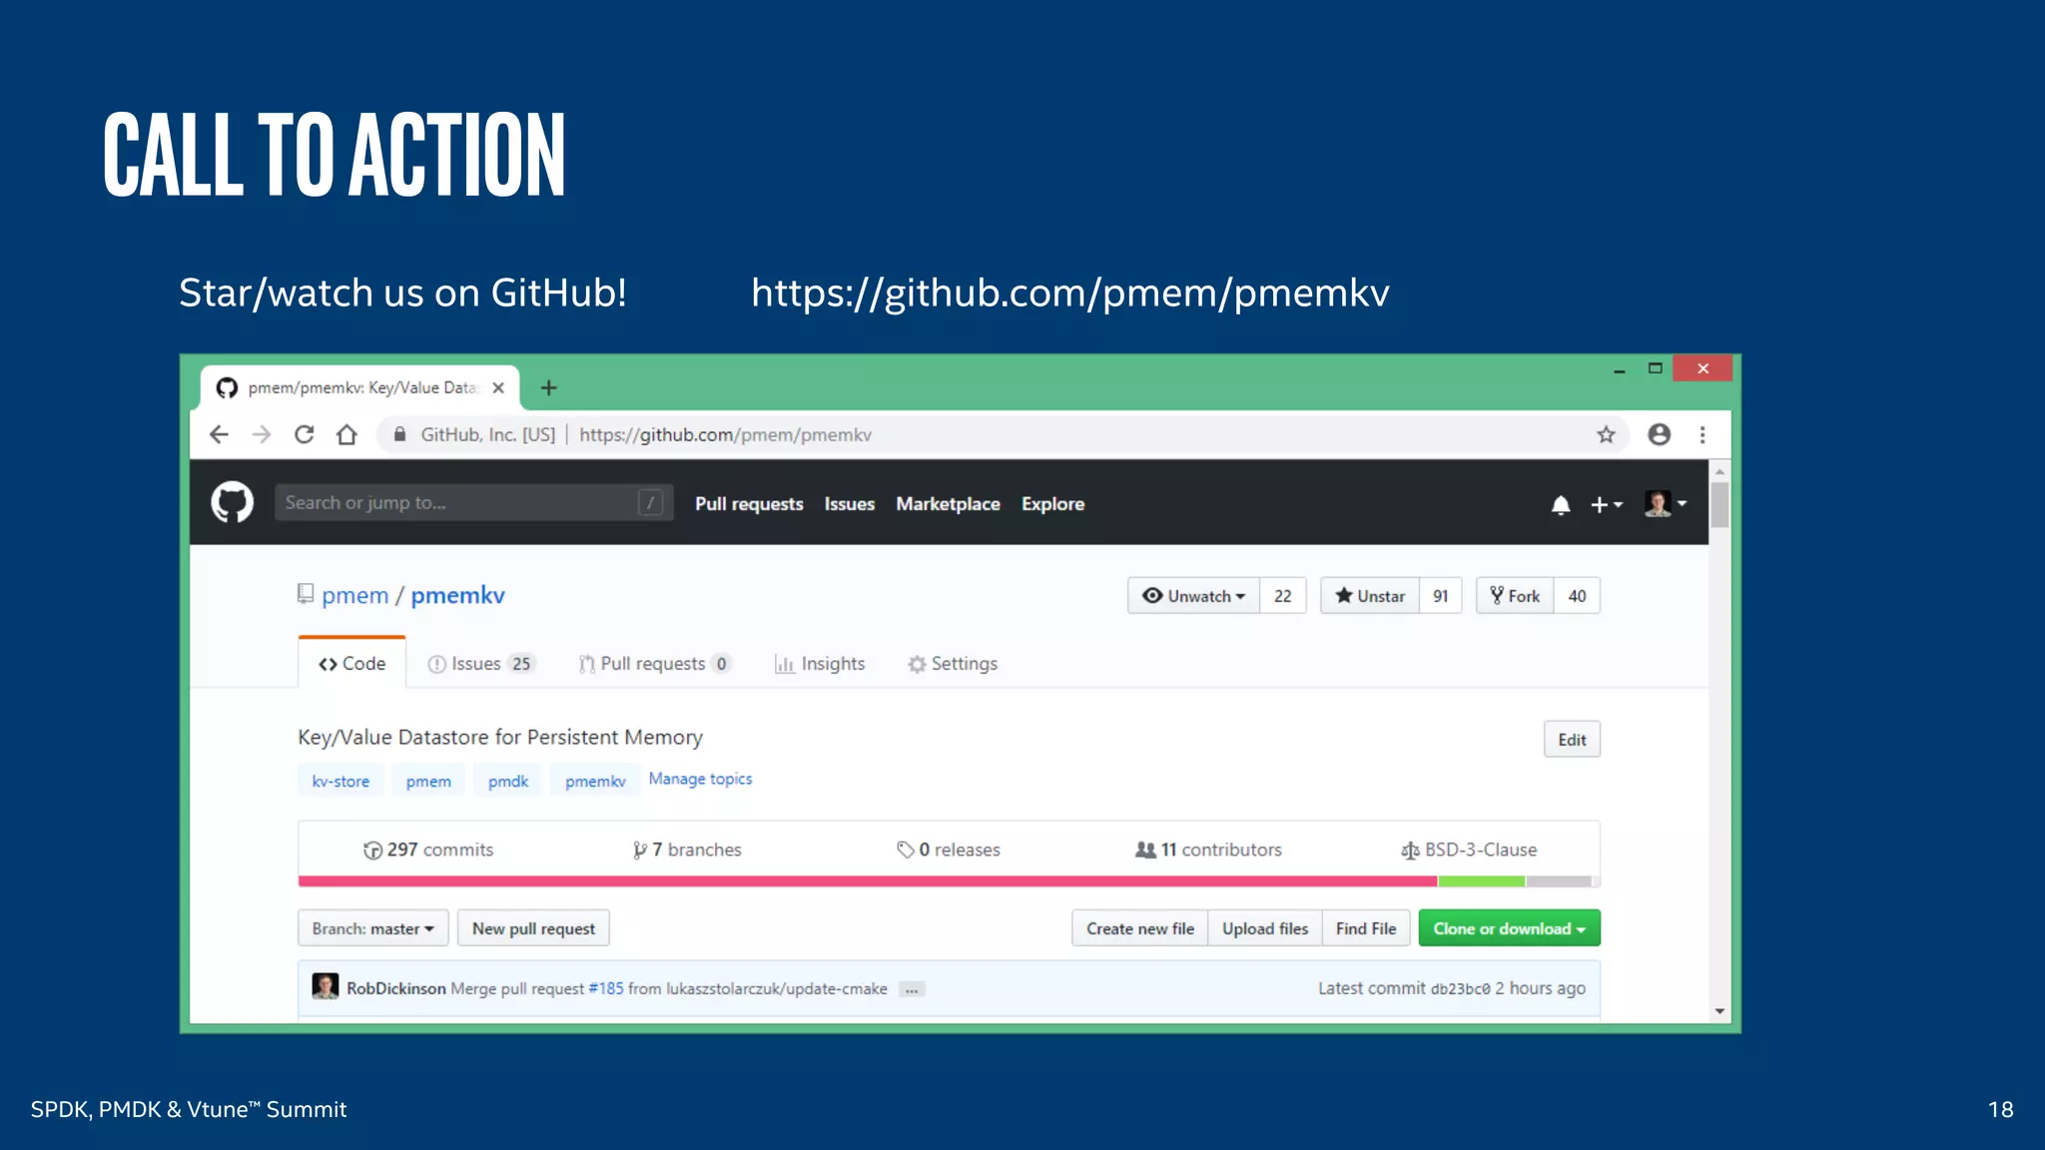The image size is (2045, 1150).
Task: Open latest commit db23bc0
Action: click(1460, 989)
